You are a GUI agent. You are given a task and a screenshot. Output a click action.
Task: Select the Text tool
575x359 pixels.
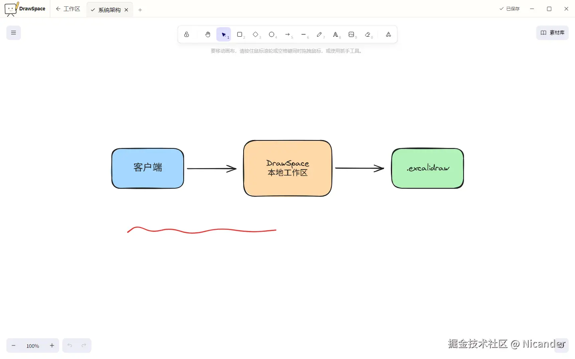click(x=335, y=34)
